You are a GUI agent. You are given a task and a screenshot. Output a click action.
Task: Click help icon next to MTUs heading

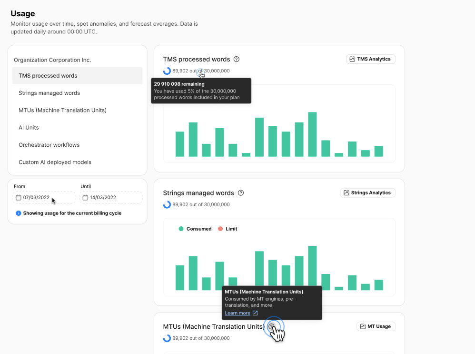[x=272, y=327]
